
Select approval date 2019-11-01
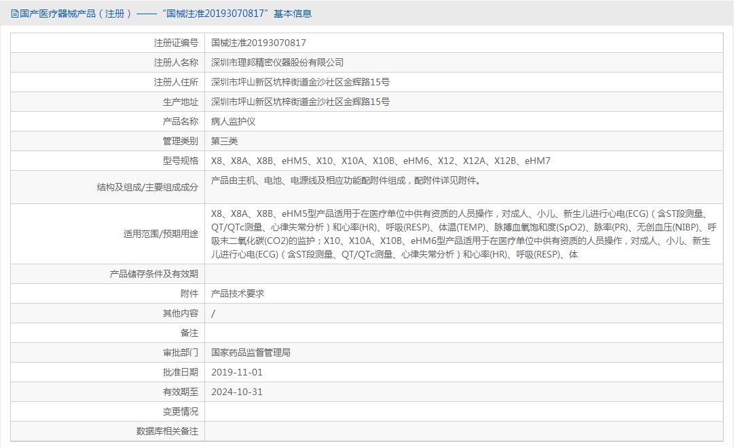237,372
